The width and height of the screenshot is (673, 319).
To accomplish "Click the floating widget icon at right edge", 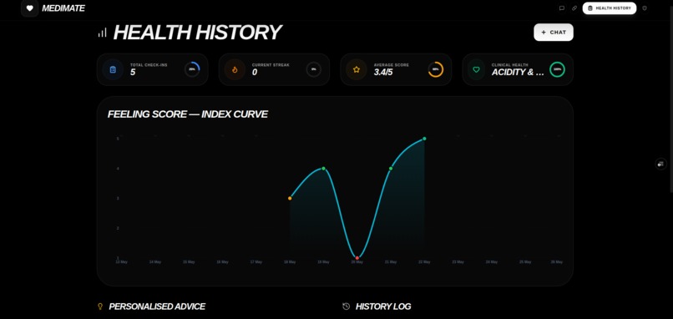I will click(x=660, y=164).
